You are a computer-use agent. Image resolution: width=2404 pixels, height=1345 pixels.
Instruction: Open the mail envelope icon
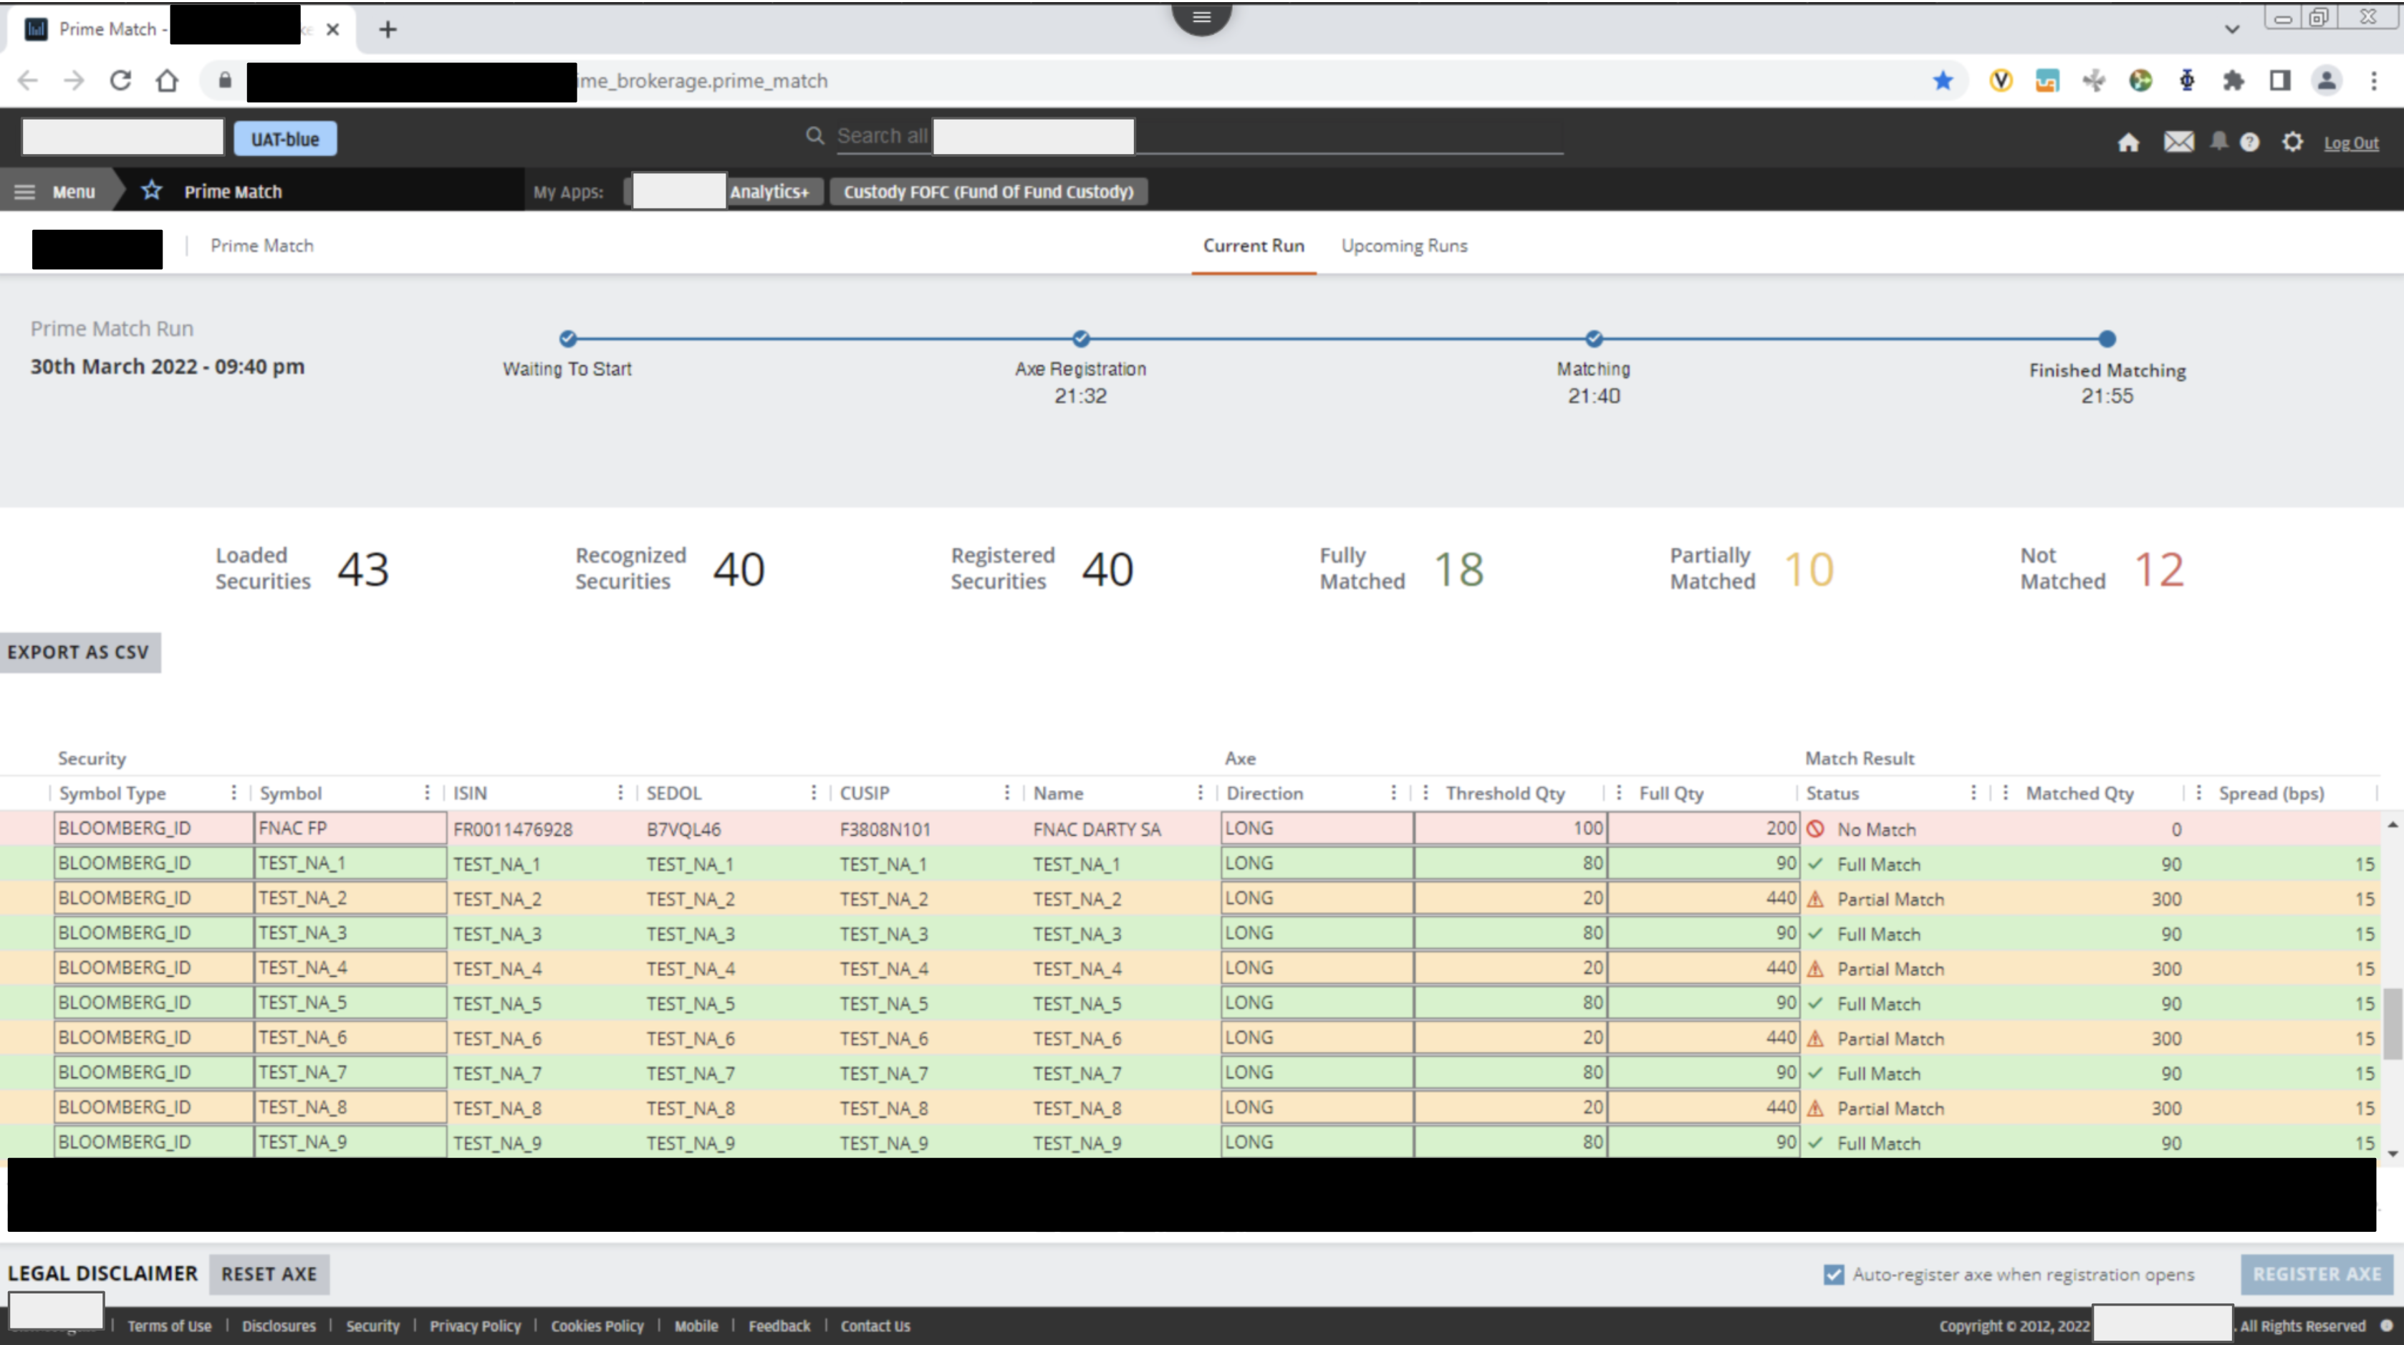click(2178, 142)
